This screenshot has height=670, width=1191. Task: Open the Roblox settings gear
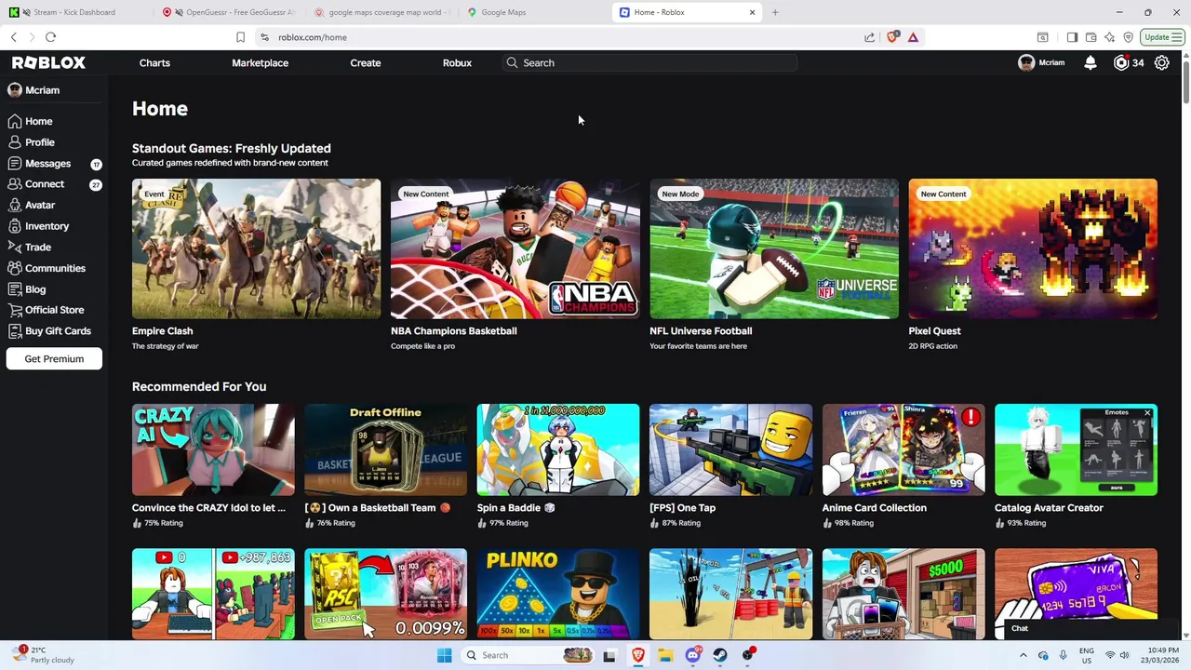click(x=1162, y=62)
